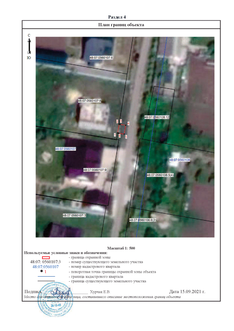Screen dimensions: 234x331
Task: Select parcel label 48:07:0560107:8 on the map
Action: [x=89, y=101]
